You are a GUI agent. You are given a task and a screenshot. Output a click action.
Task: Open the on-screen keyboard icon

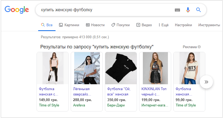[x=178, y=10]
